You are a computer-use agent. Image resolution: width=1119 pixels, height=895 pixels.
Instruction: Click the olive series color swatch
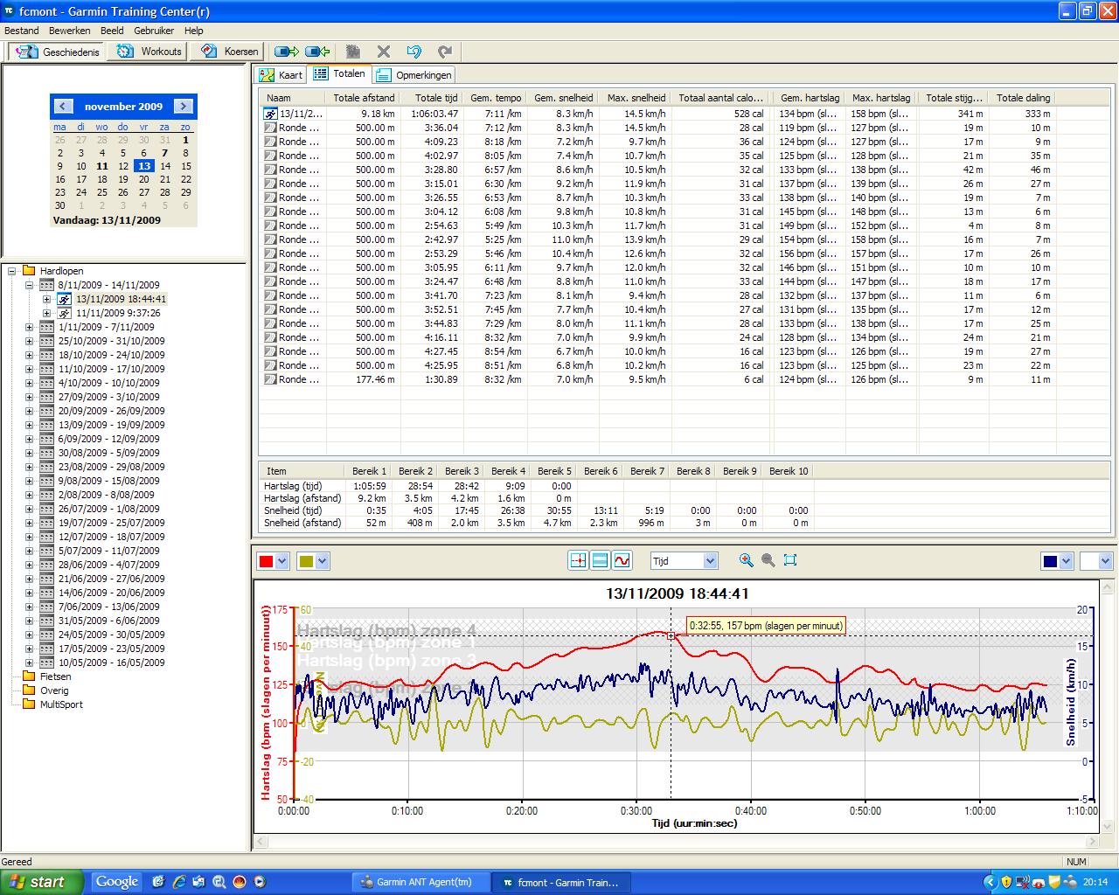306,562
